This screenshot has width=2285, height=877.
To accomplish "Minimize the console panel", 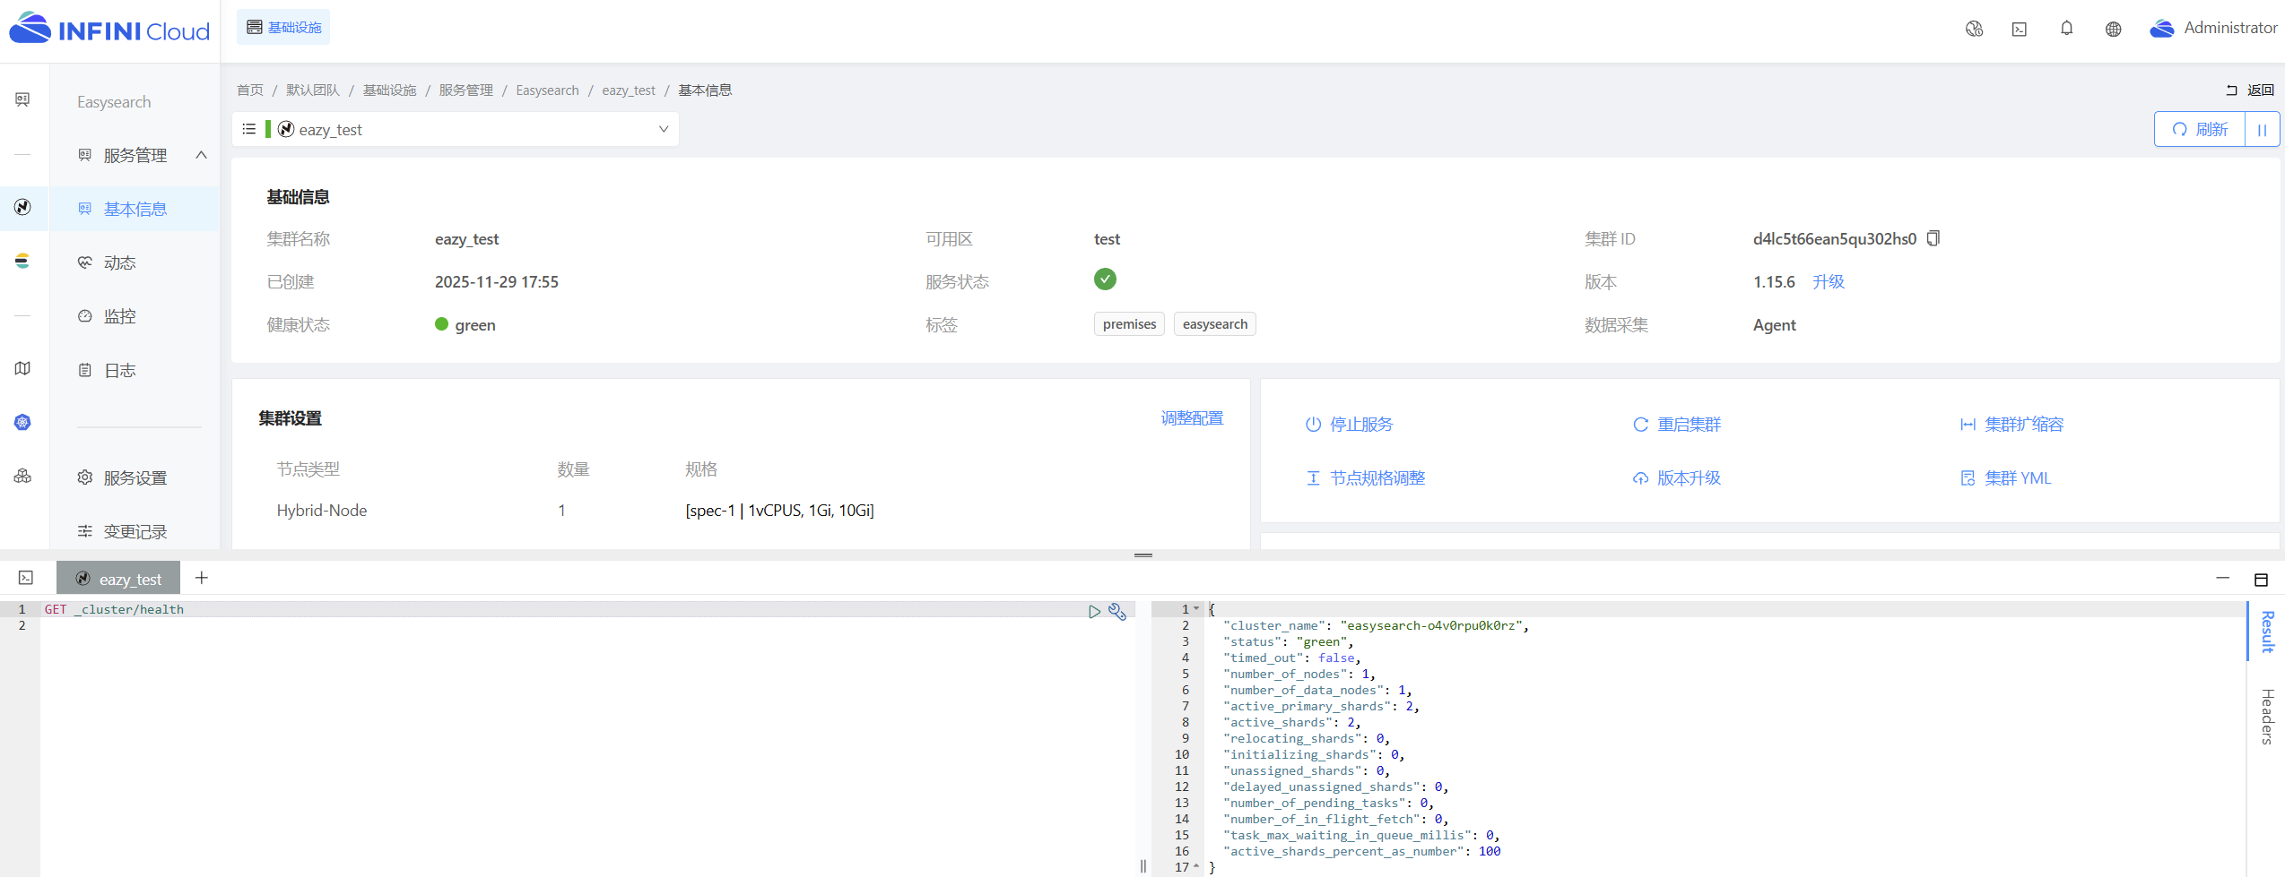I will [2222, 579].
